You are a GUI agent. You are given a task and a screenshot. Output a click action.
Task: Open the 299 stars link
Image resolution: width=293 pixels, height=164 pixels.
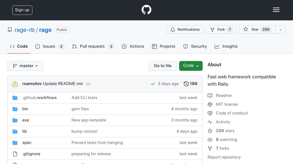pyautogui.click(x=225, y=131)
